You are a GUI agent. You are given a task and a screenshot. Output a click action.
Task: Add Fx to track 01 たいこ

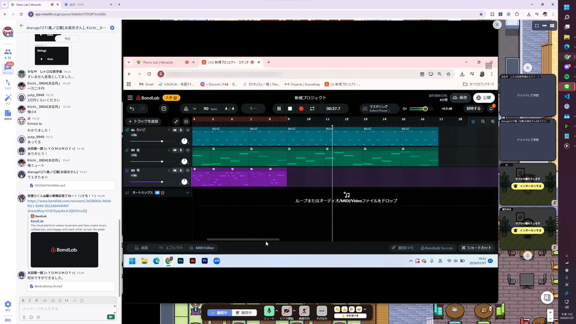134,135
